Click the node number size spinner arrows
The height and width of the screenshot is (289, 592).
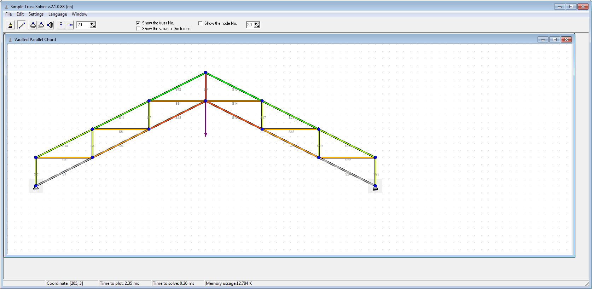[257, 25]
